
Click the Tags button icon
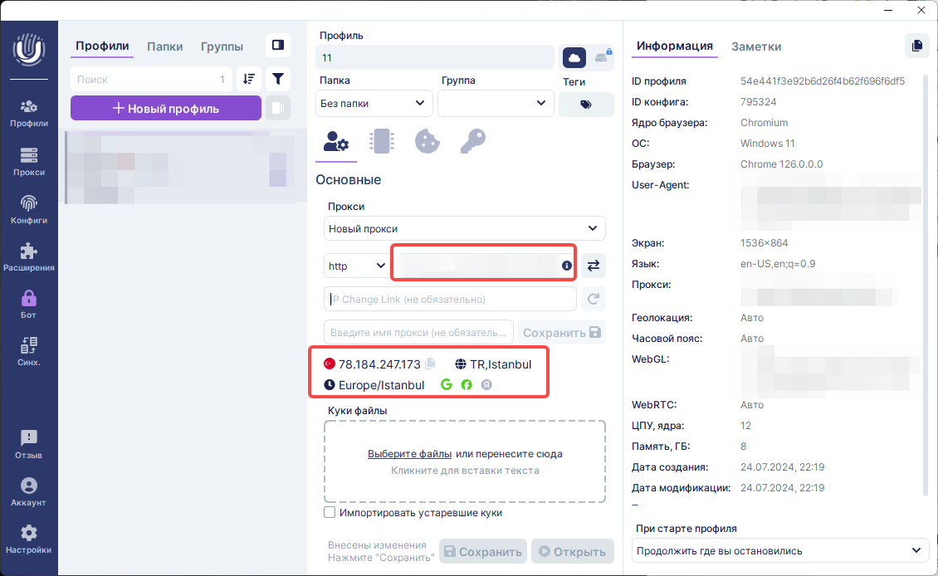[586, 105]
